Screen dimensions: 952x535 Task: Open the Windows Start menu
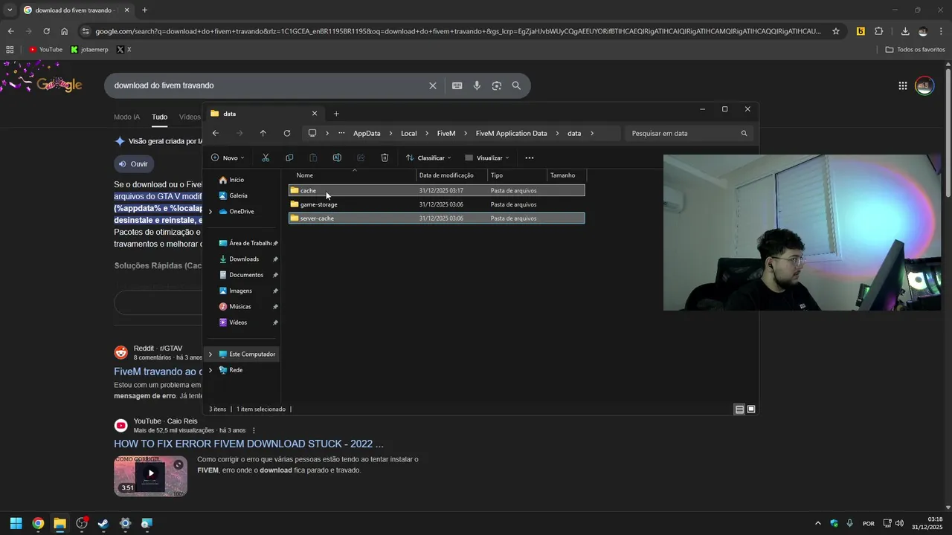click(16, 523)
